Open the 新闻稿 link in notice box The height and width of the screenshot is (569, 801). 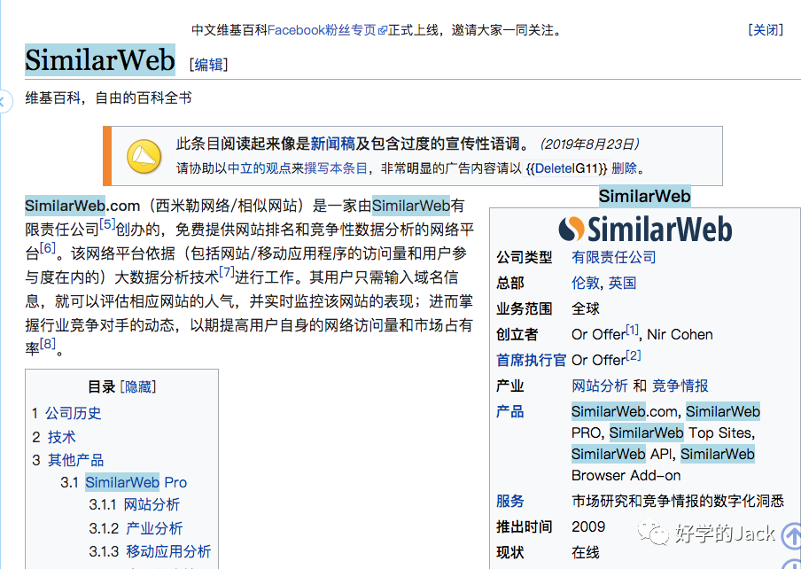pos(332,144)
